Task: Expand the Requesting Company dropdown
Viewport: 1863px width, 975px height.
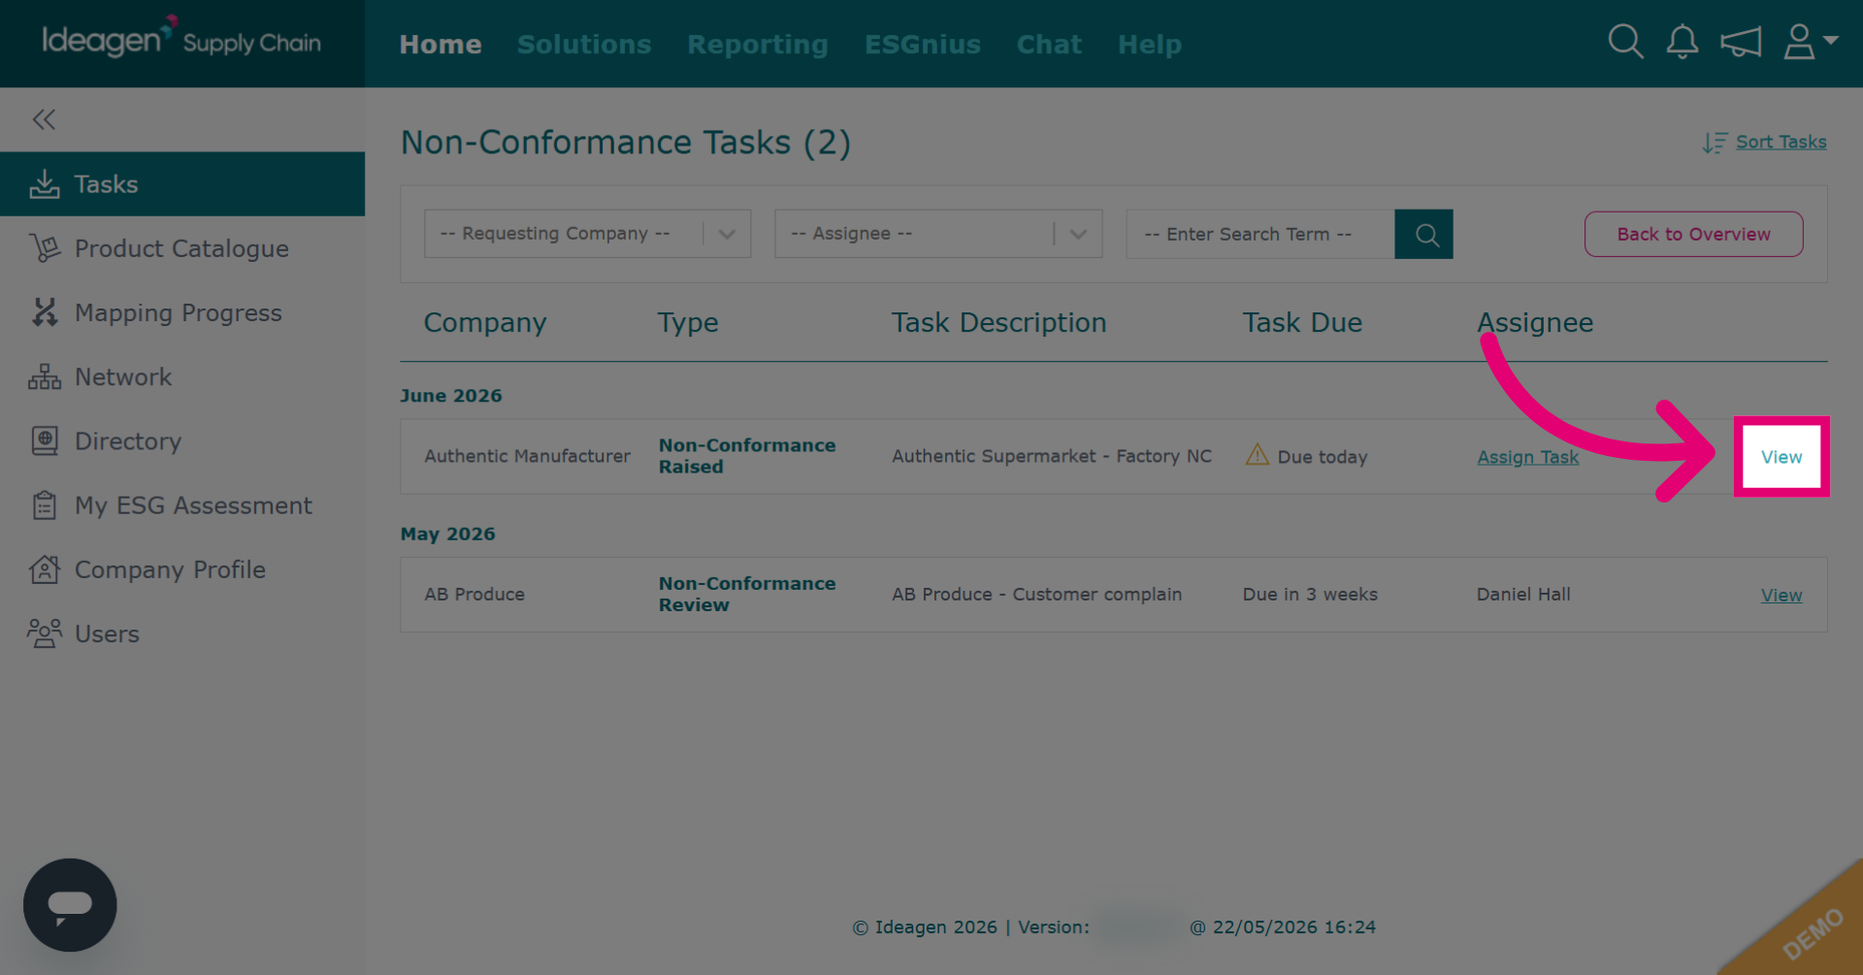Action: click(587, 234)
